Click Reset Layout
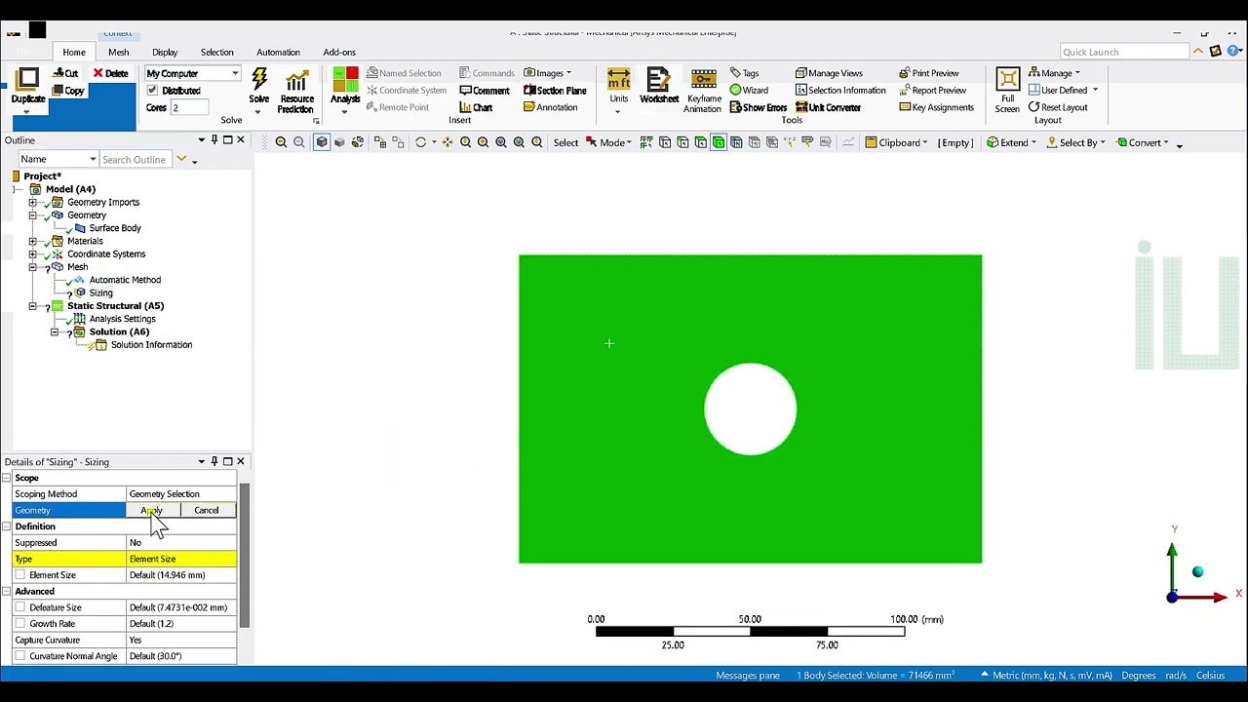This screenshot has height=702, width=1248. [x=1057, y=107]
